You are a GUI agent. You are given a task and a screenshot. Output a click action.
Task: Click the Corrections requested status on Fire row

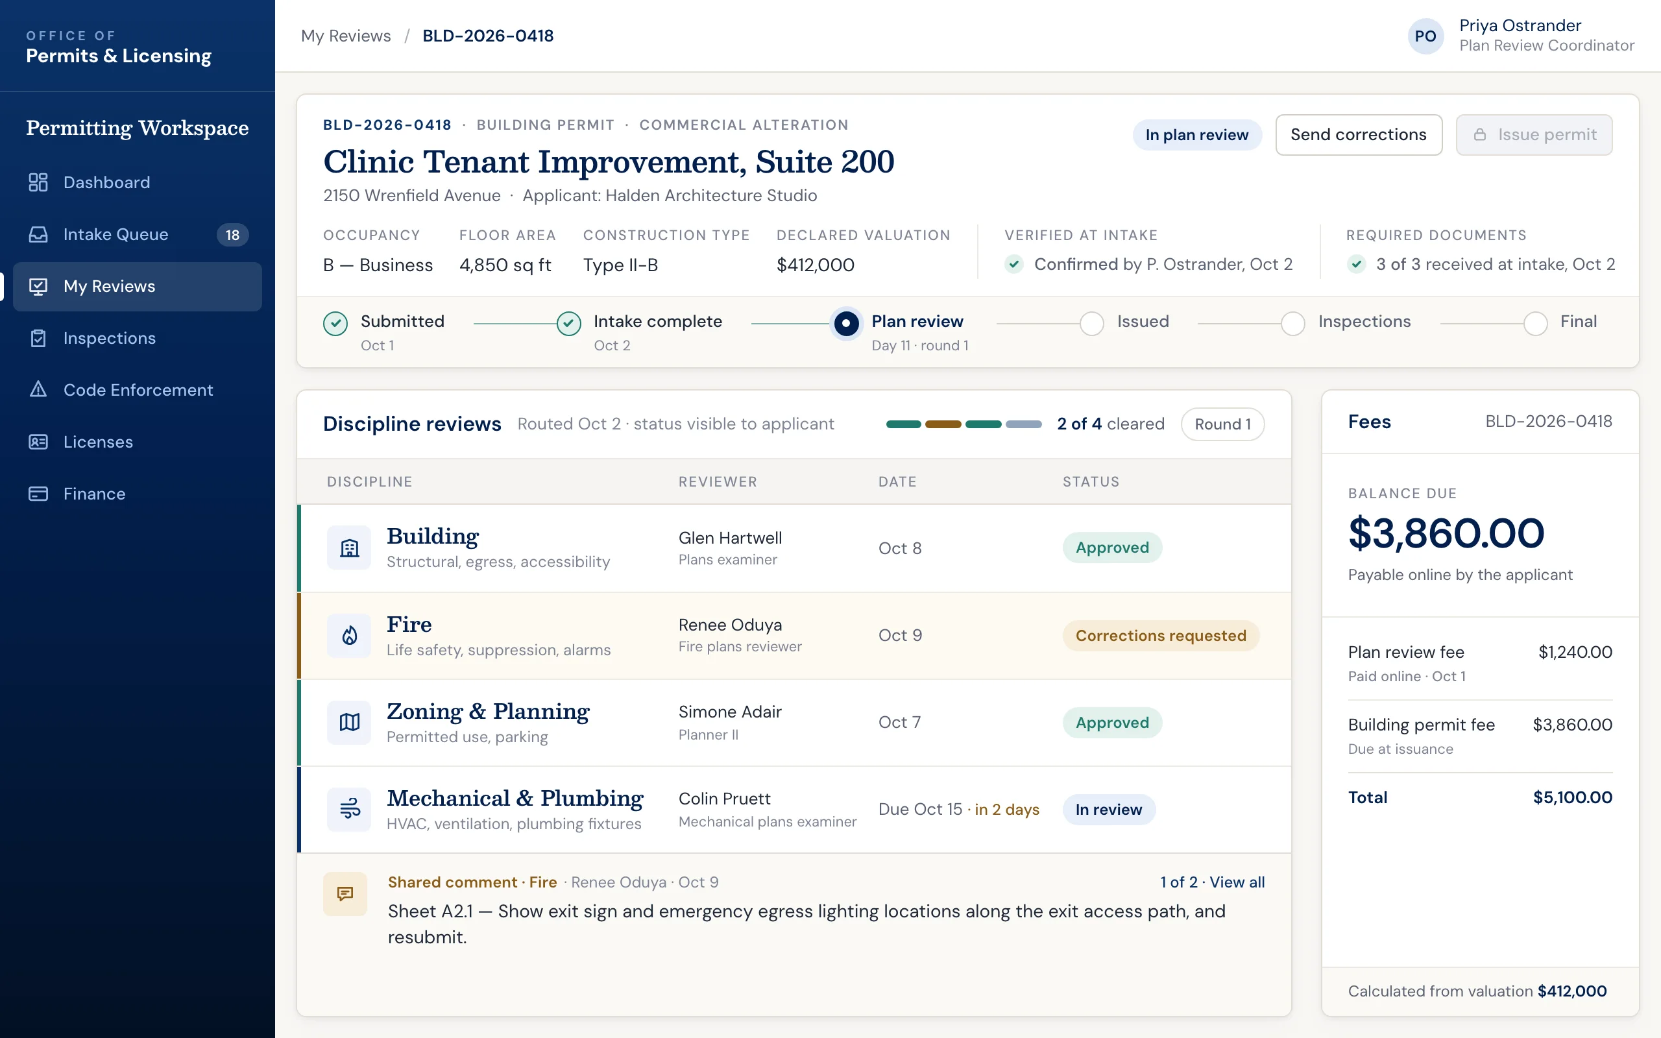pyautogui.click(x=1161, y=636)
